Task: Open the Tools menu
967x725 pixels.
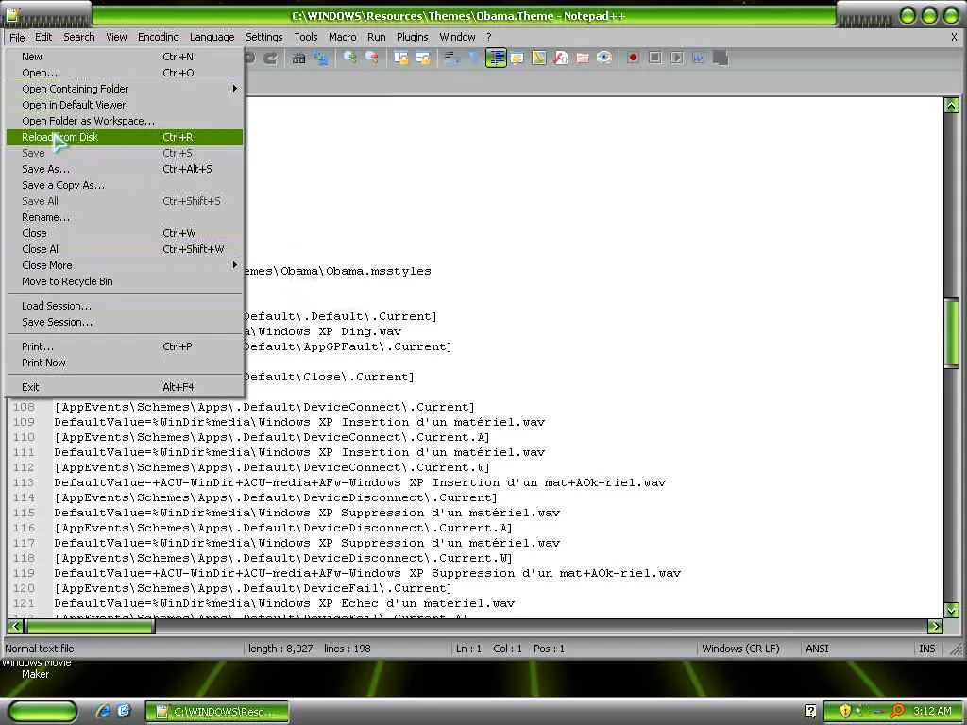Action: (x=305, y=37)
